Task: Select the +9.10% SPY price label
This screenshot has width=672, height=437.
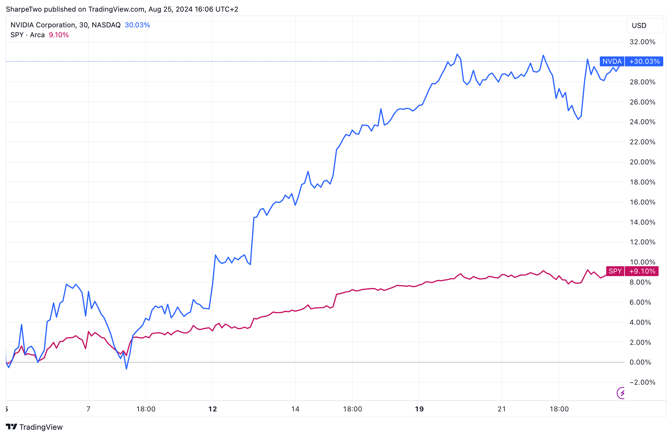Action: point(642,271)
